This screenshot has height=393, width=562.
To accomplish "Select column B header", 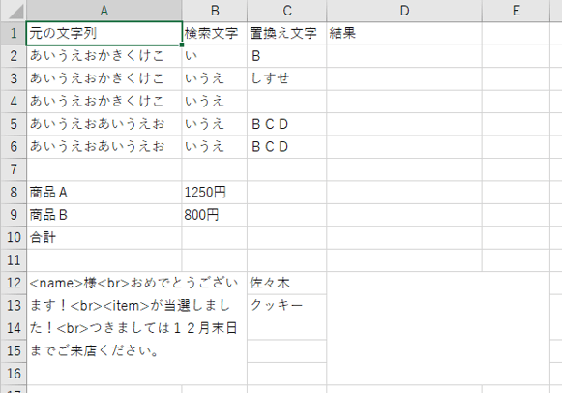I will (215, 11).
